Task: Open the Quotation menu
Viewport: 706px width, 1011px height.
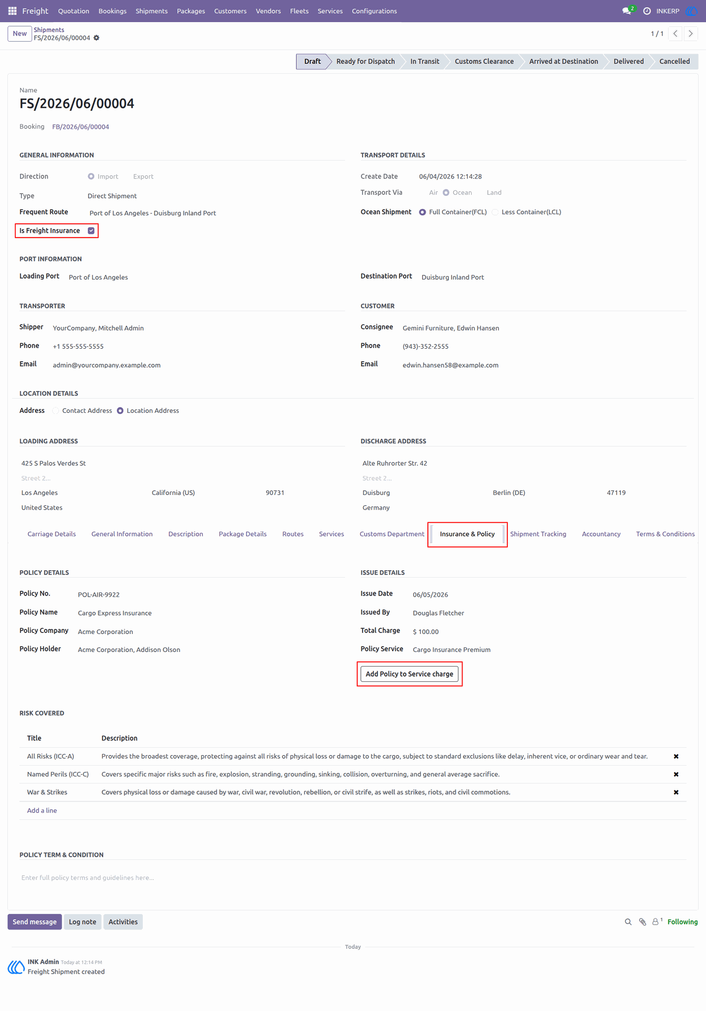Action: pyautogui.click(x=73, y=11)
